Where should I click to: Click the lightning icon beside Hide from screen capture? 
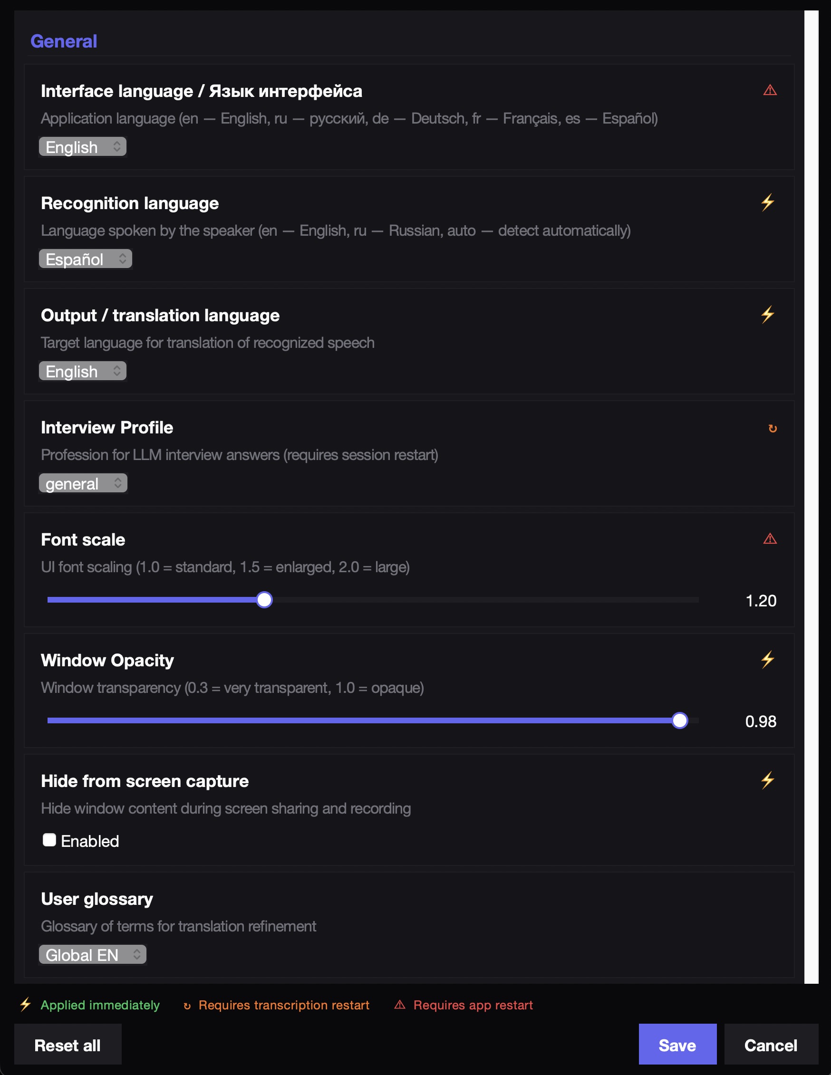[767, 780]
